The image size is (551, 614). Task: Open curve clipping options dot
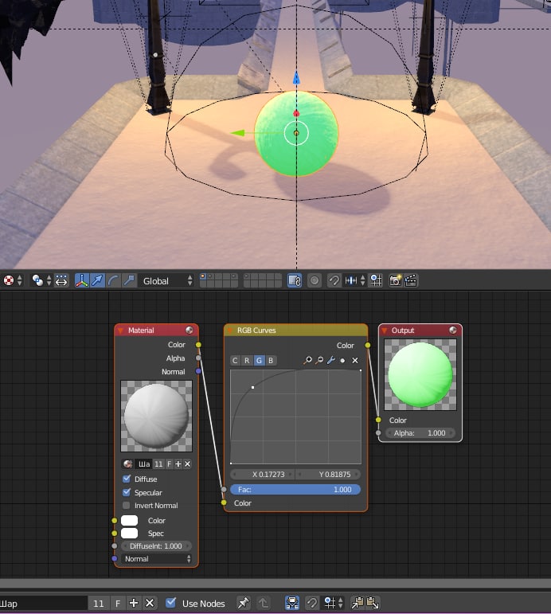pos(342,360)
